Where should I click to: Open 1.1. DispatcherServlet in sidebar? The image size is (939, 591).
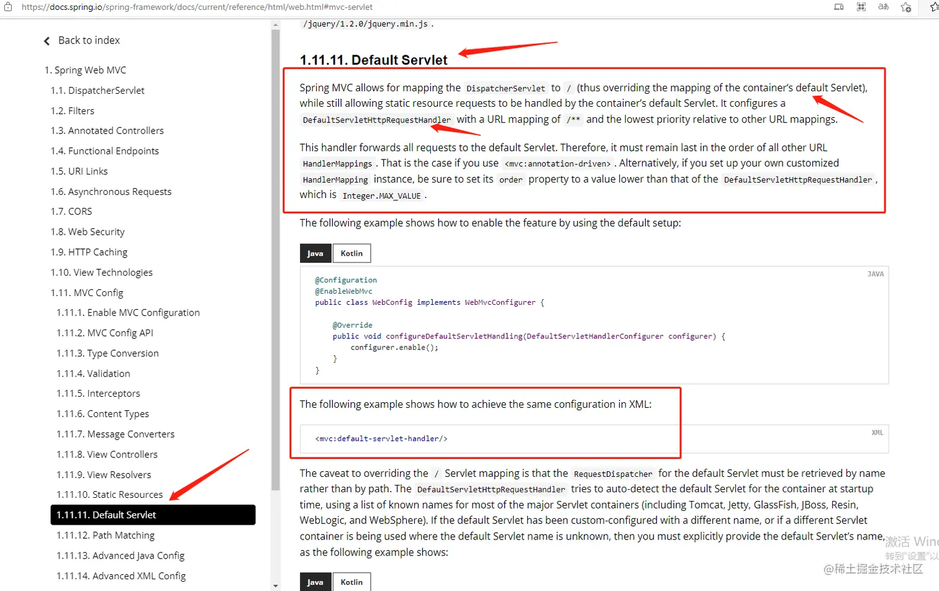(x=98, y=91)
